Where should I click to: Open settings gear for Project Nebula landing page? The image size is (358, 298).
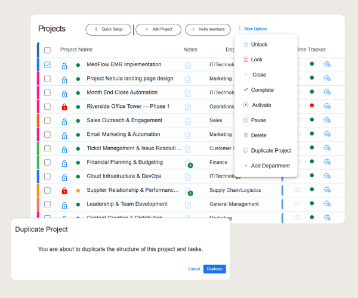click(327, 78)
